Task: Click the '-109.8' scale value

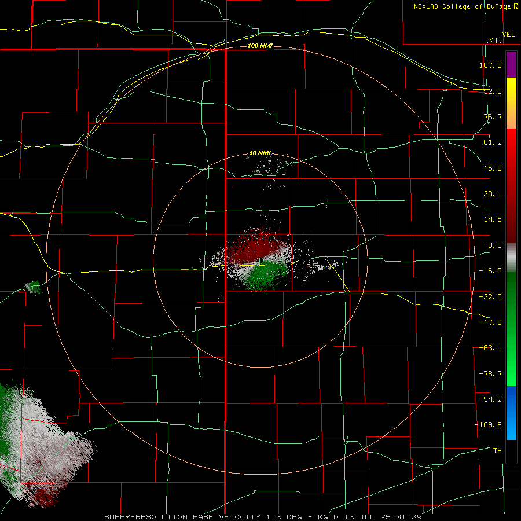Action: [489, 425]
